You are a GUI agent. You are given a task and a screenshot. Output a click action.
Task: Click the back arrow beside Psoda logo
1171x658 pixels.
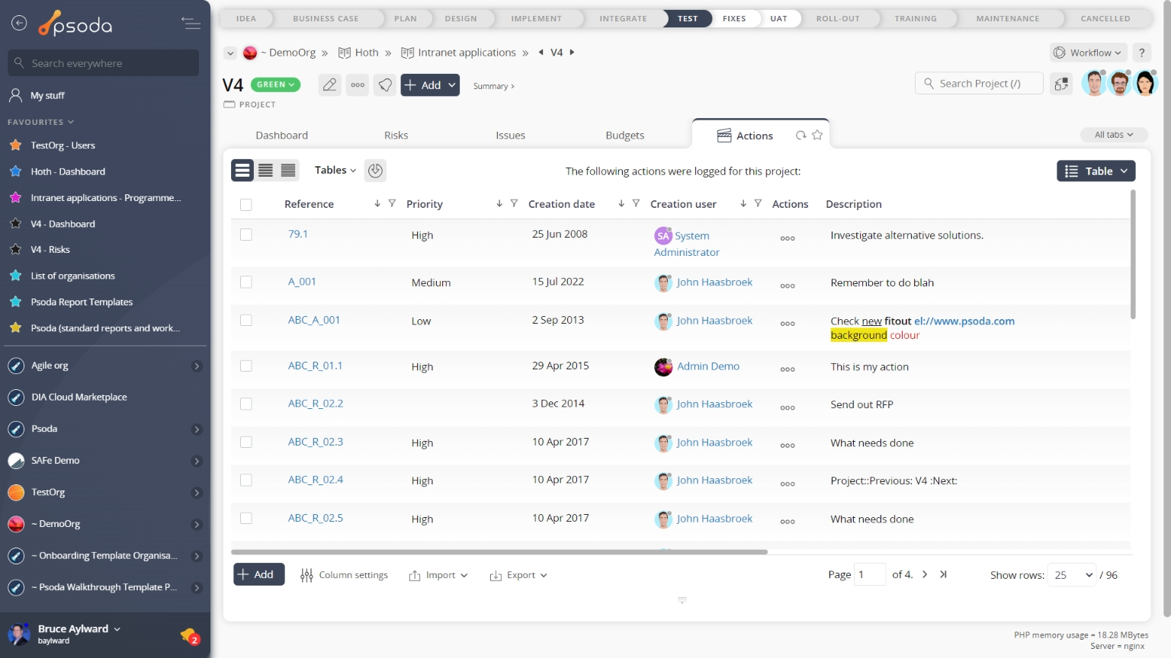click(19, 24)
